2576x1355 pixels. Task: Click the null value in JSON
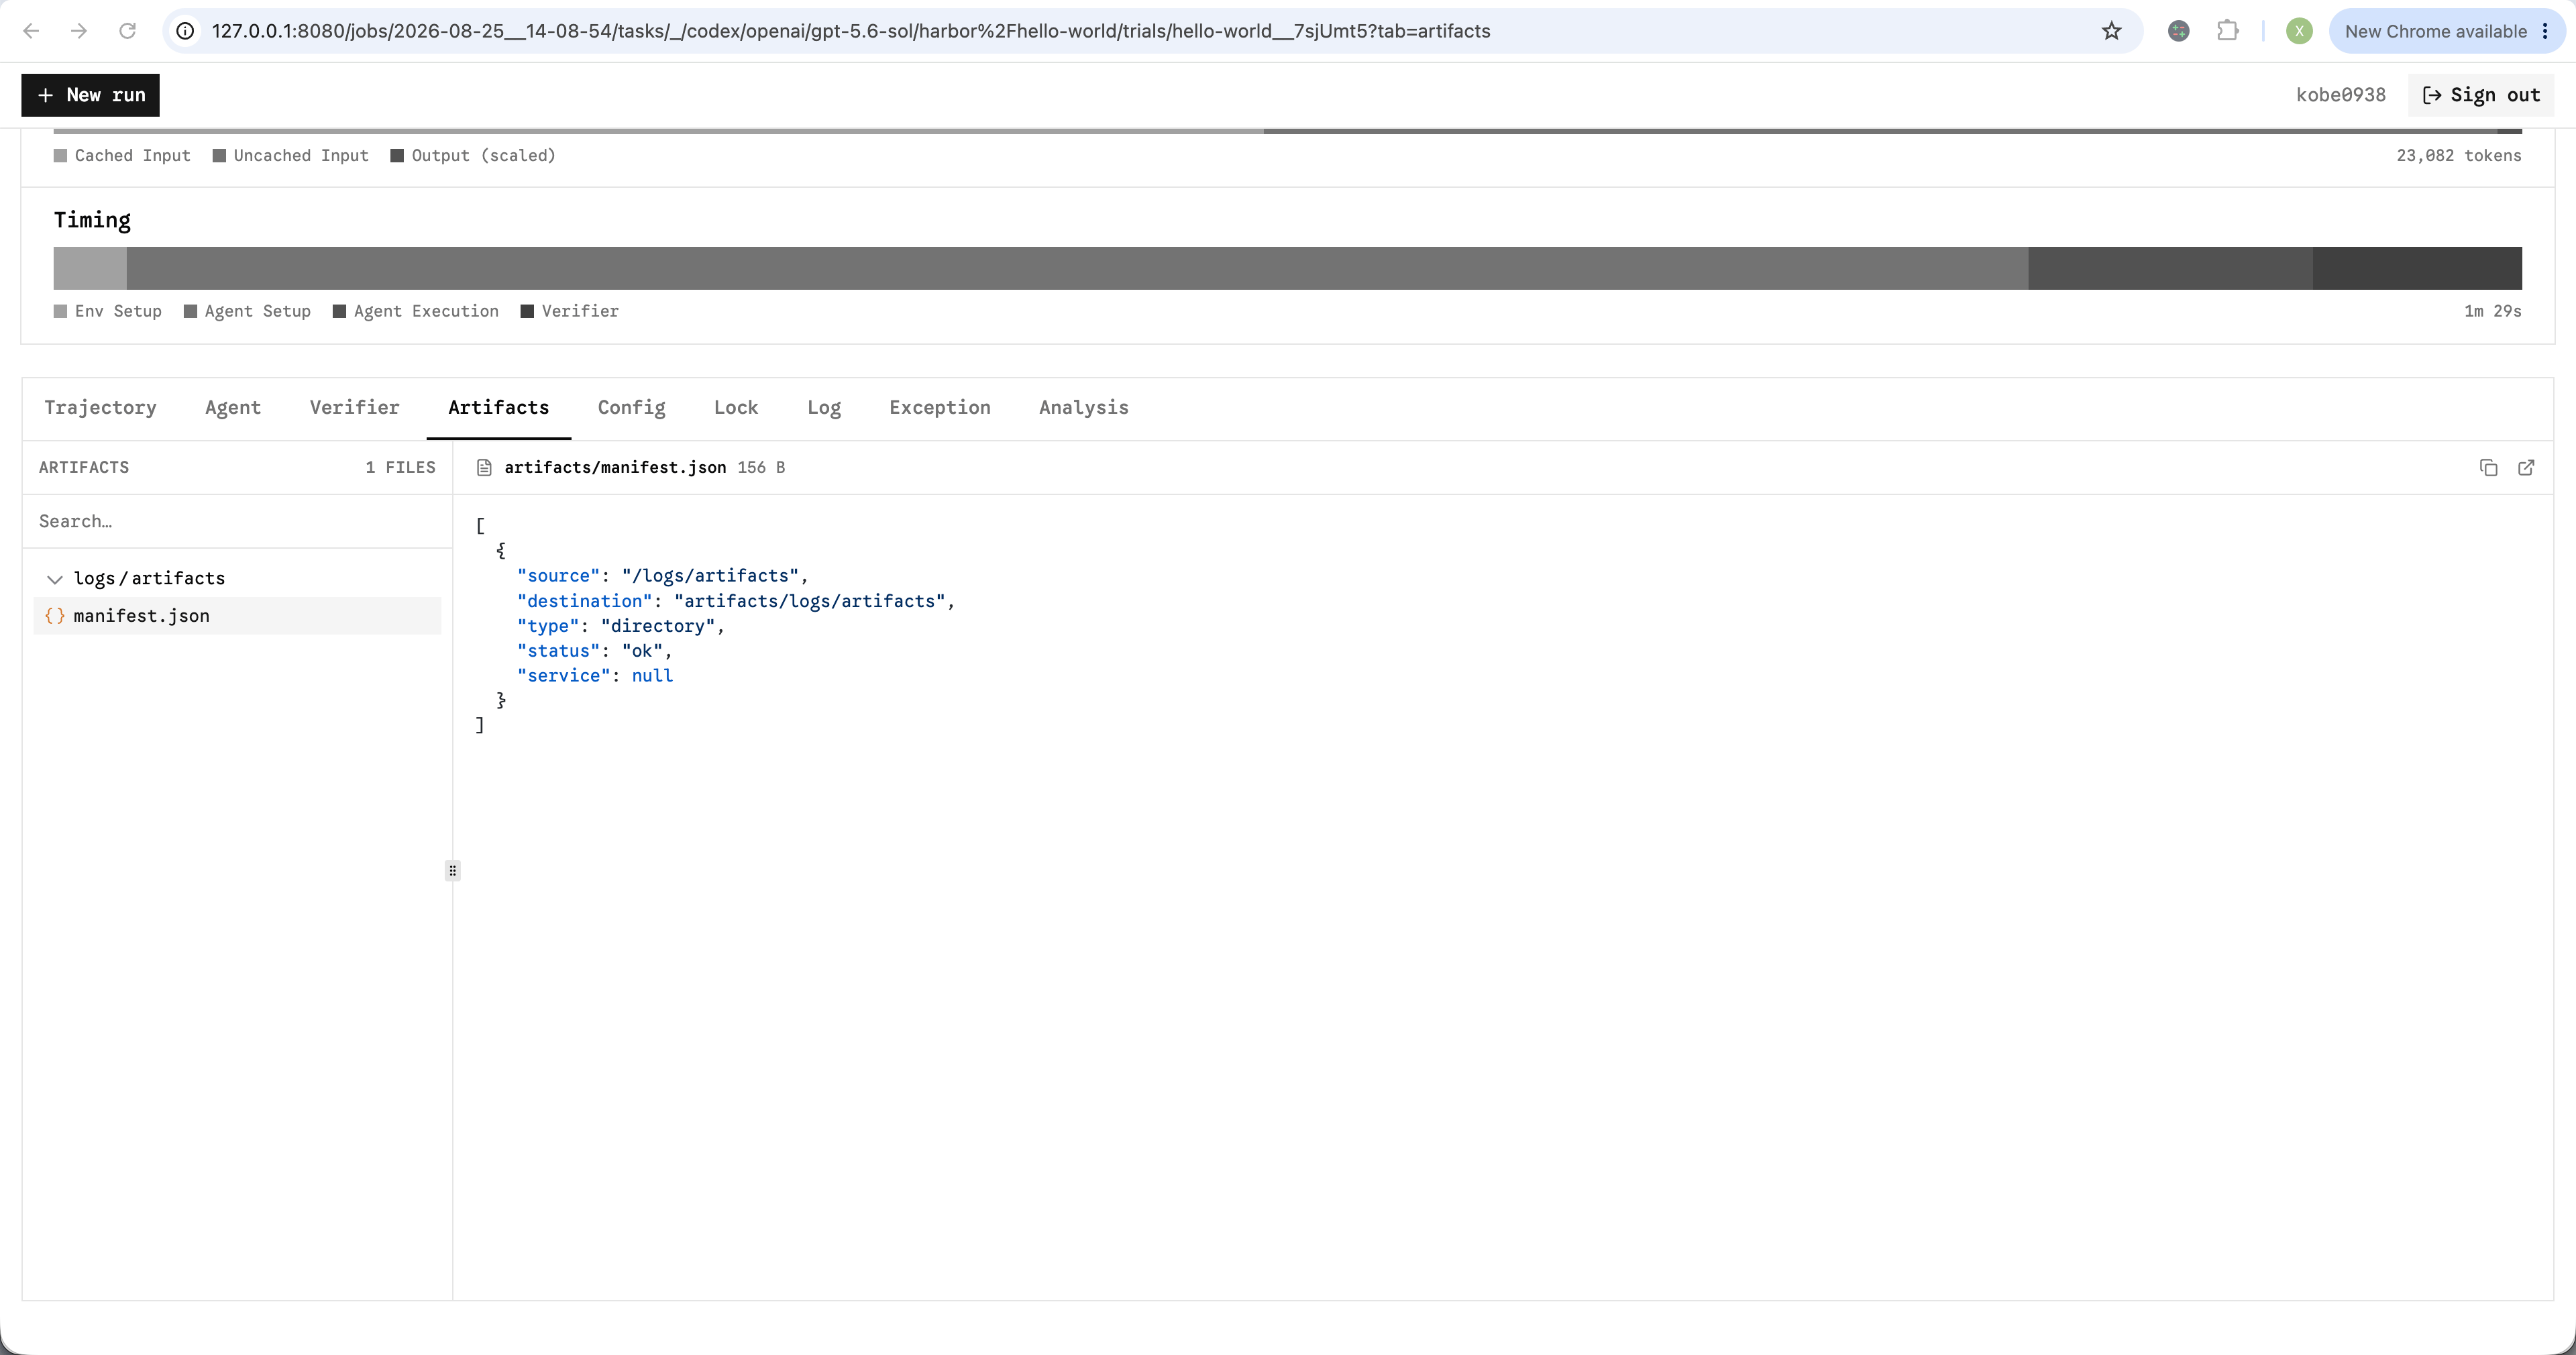pos(652,676)
